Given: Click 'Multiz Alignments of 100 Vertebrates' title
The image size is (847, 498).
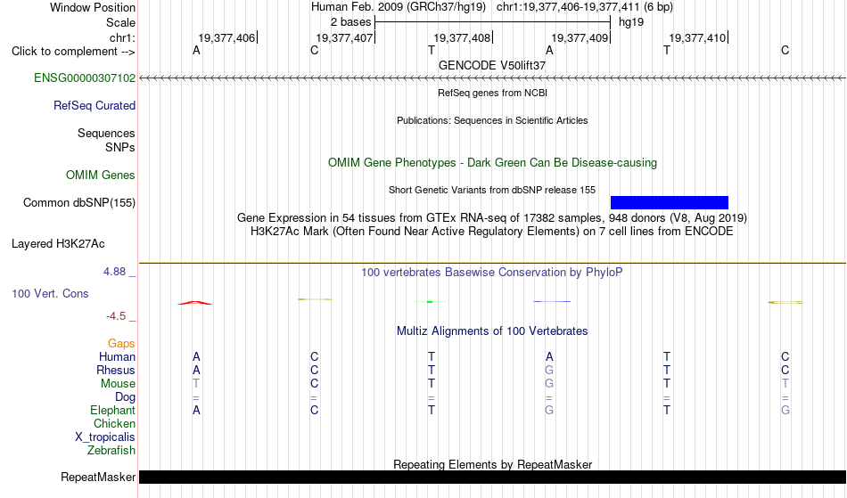Looking at the screenshot, I should [492, 331].
